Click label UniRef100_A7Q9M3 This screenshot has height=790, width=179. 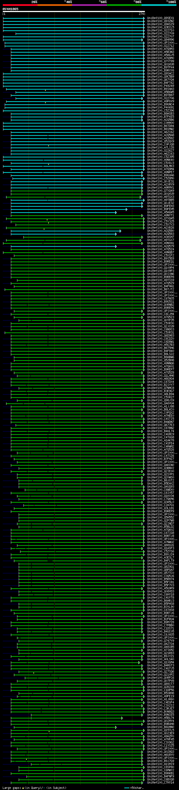tap(160, 49)
